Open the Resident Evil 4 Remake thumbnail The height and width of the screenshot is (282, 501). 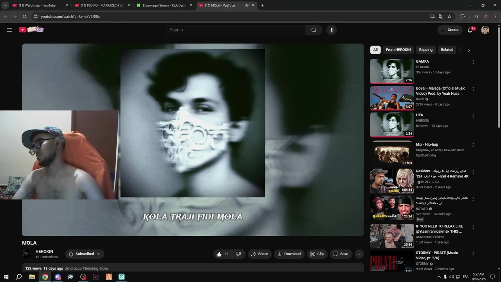pyautogui.click(x=392, y=181)
